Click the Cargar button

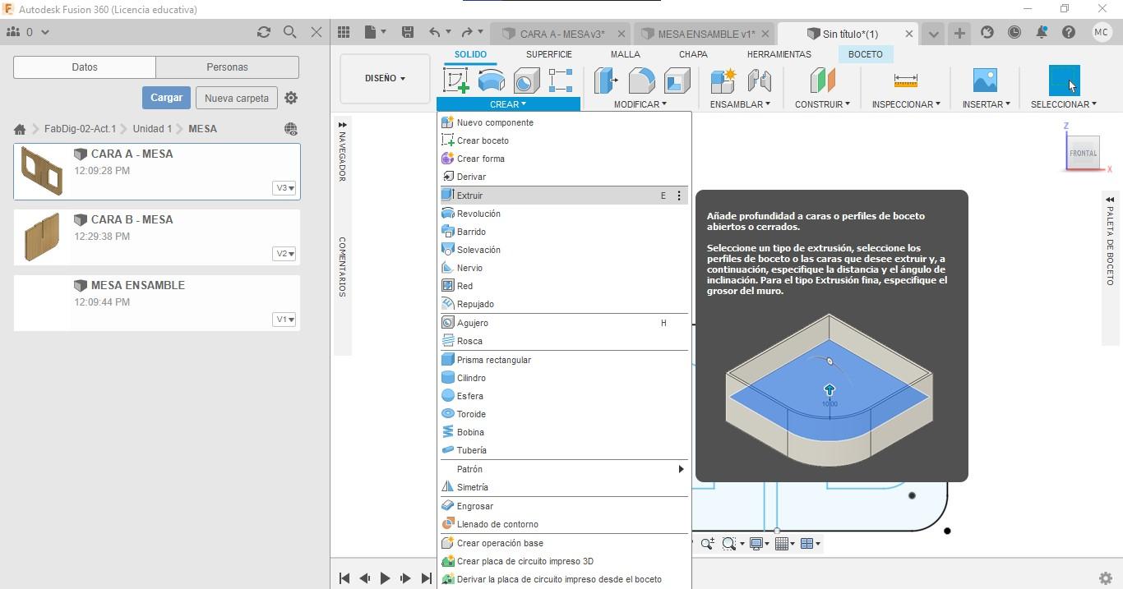(x=166, y=98)
